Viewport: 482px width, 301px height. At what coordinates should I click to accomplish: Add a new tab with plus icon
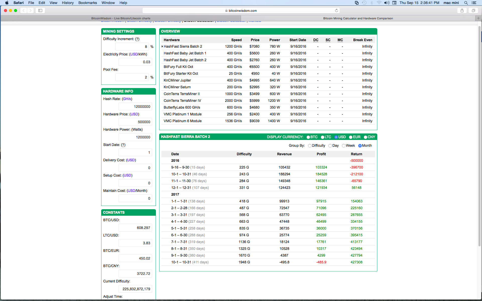(478, 18)
